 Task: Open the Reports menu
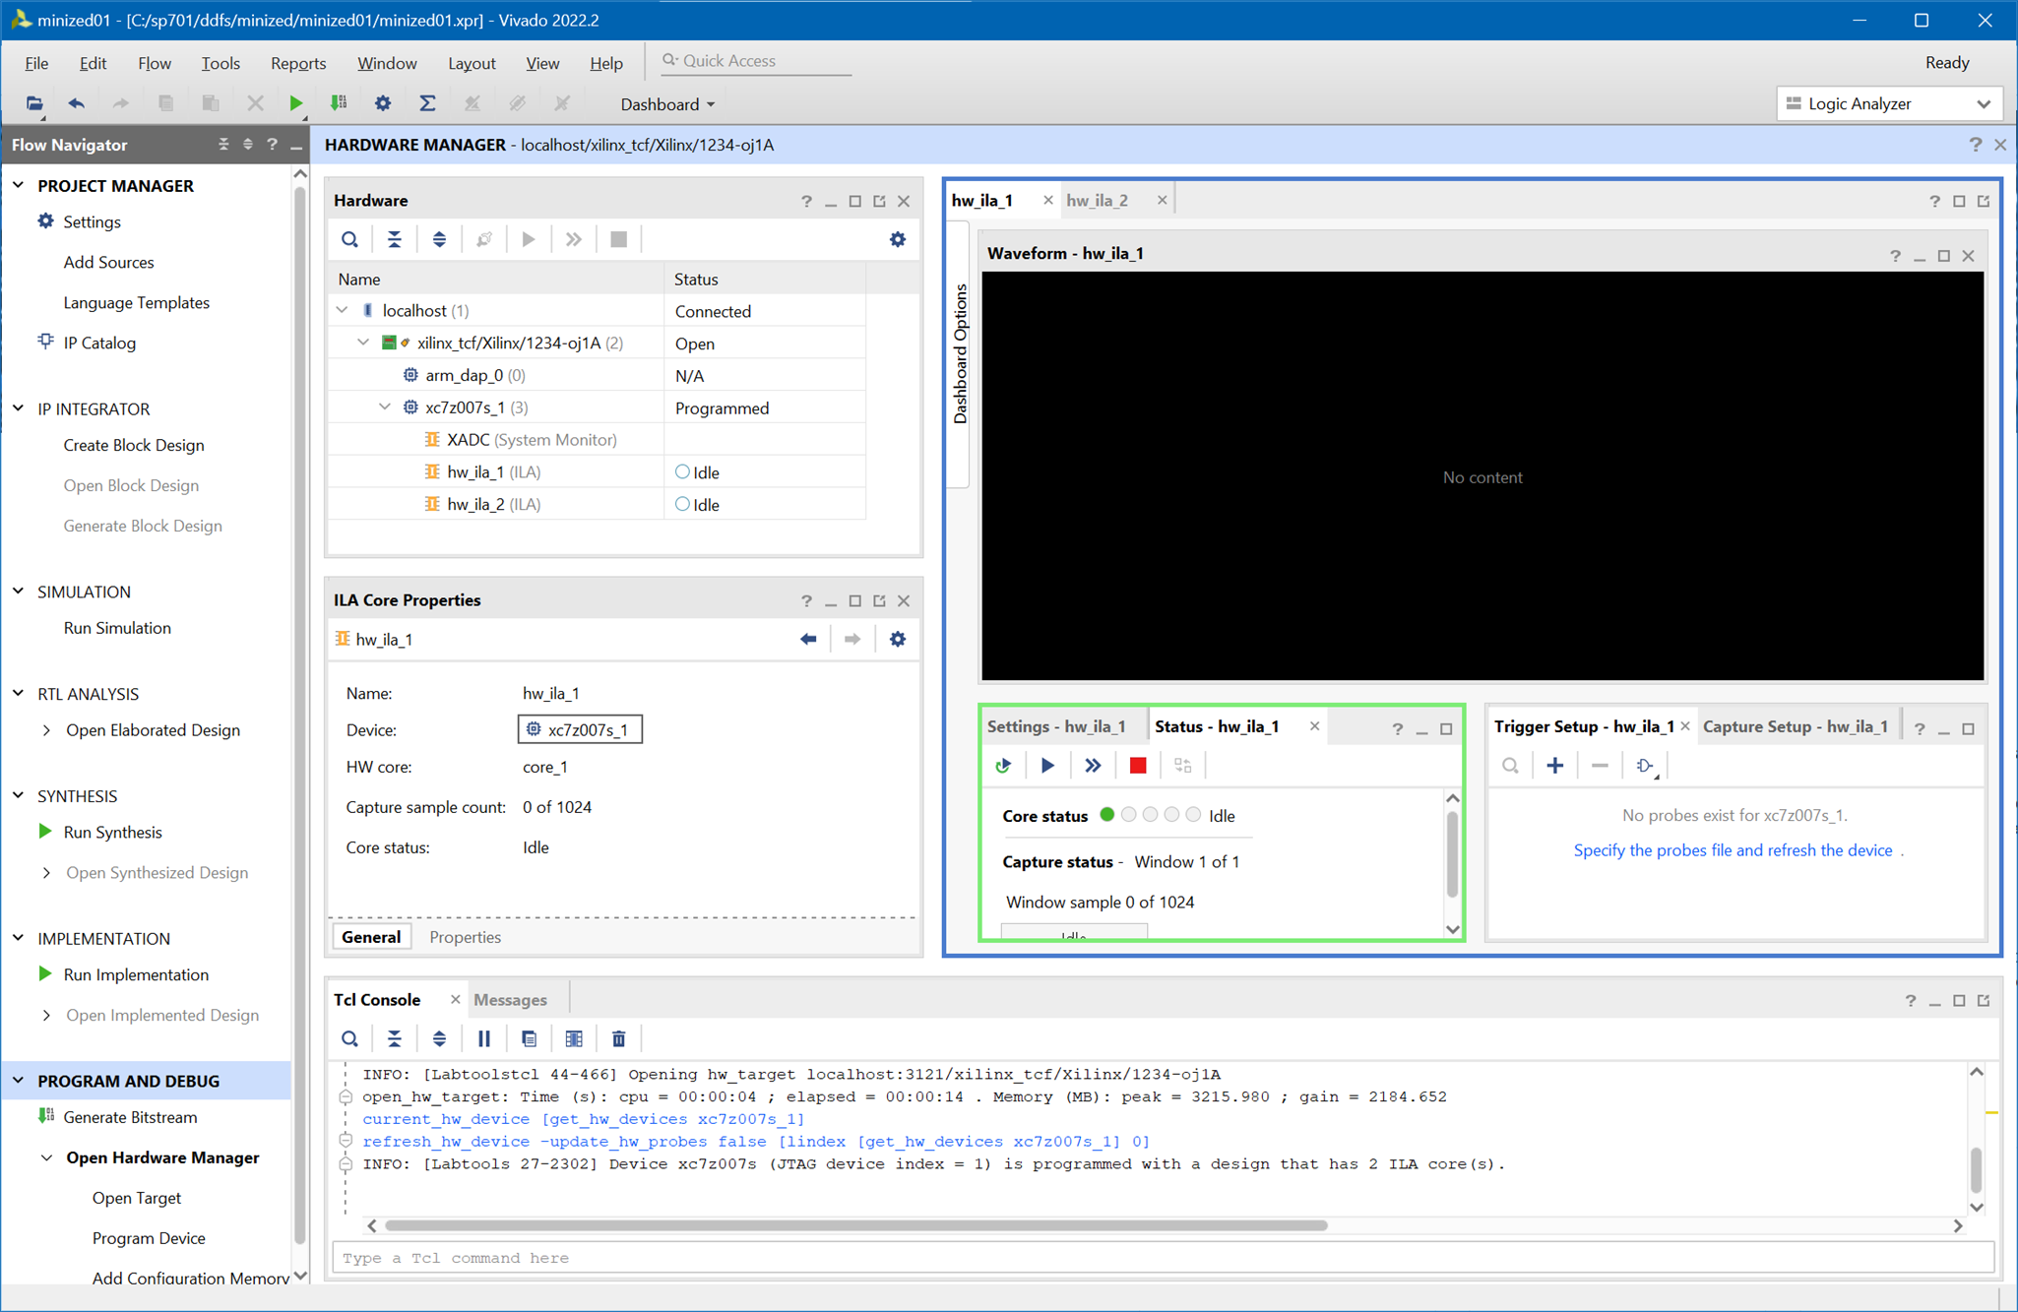coord(298,63)
